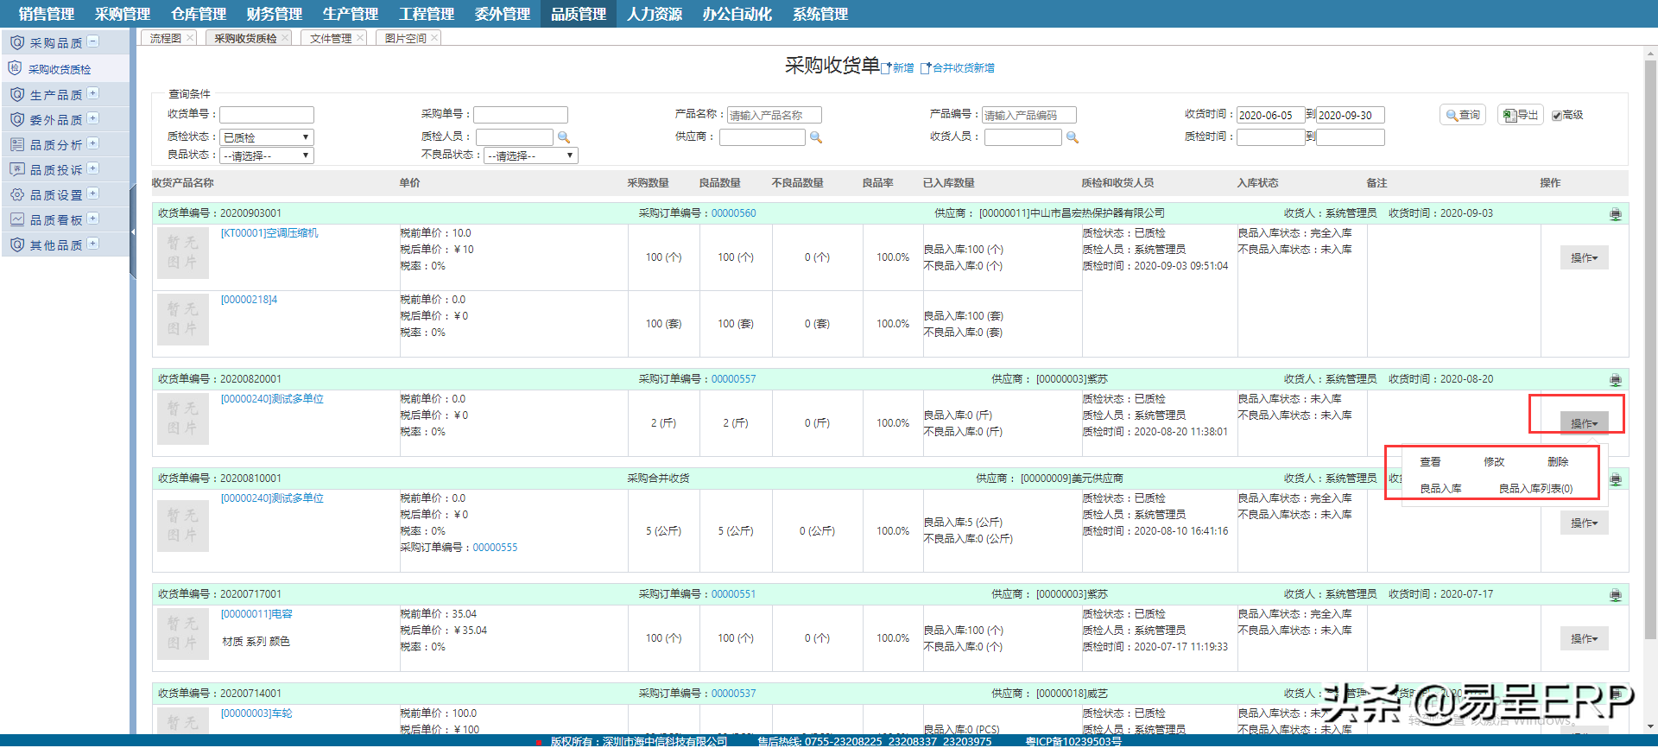
Task: Open the 质检状态 dropdown
Action: click(267, 137)
